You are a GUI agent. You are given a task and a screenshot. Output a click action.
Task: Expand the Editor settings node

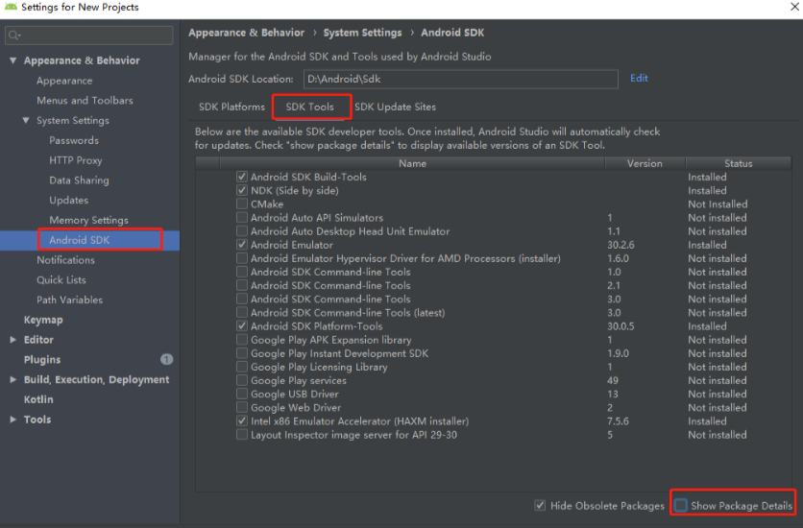click(x=13, y=340)
